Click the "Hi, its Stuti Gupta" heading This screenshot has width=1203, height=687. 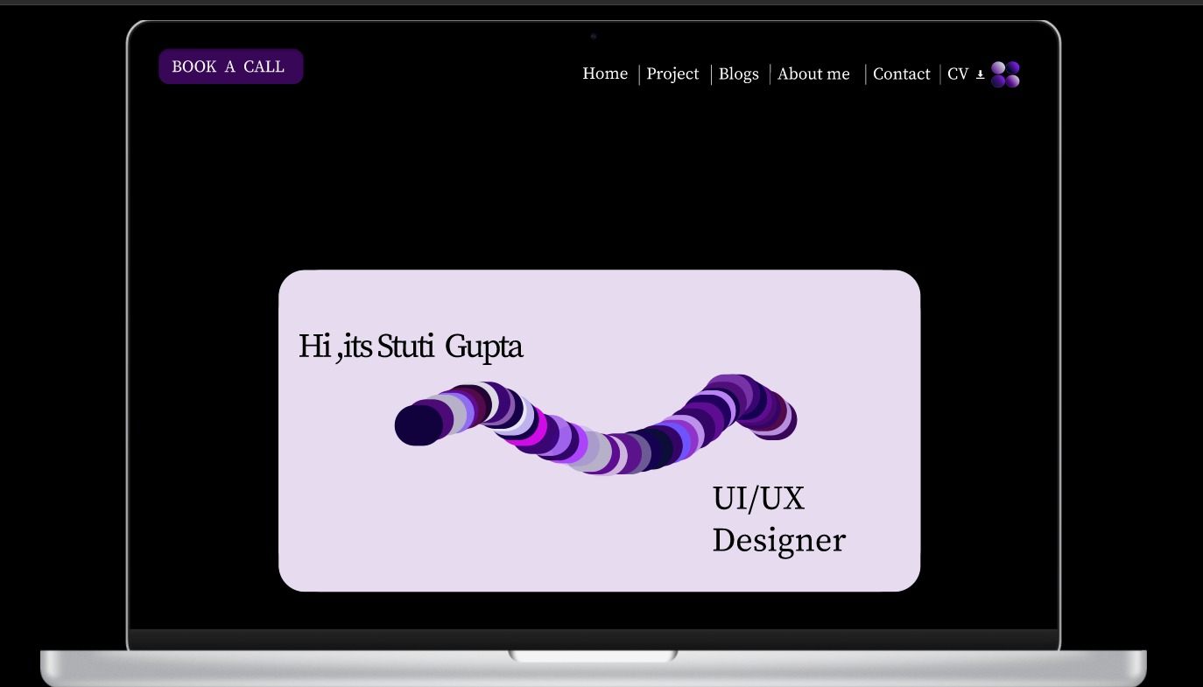point(410,347)
